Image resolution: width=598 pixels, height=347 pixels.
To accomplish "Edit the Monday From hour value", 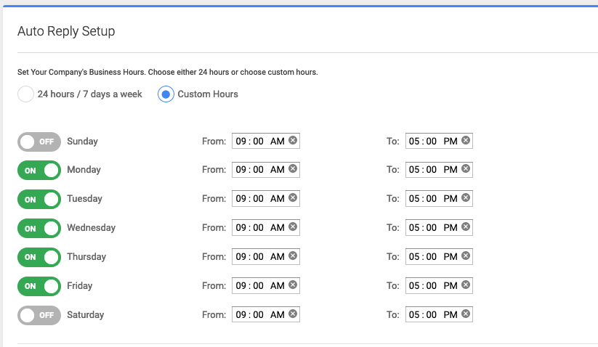I will point(241,169).
